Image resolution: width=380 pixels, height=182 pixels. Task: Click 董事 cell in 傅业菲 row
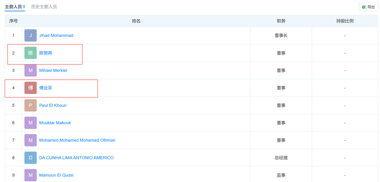coord(281,88)
